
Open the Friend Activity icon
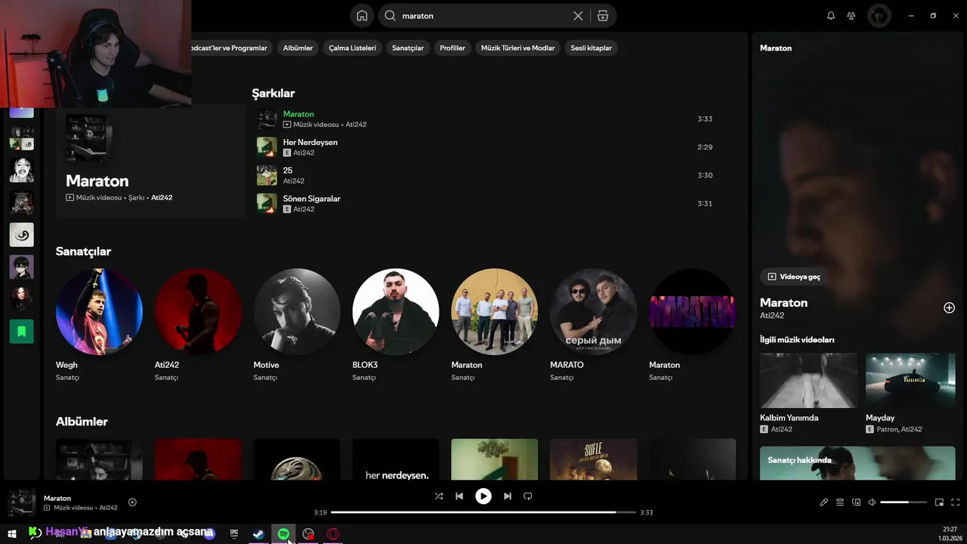851,16
